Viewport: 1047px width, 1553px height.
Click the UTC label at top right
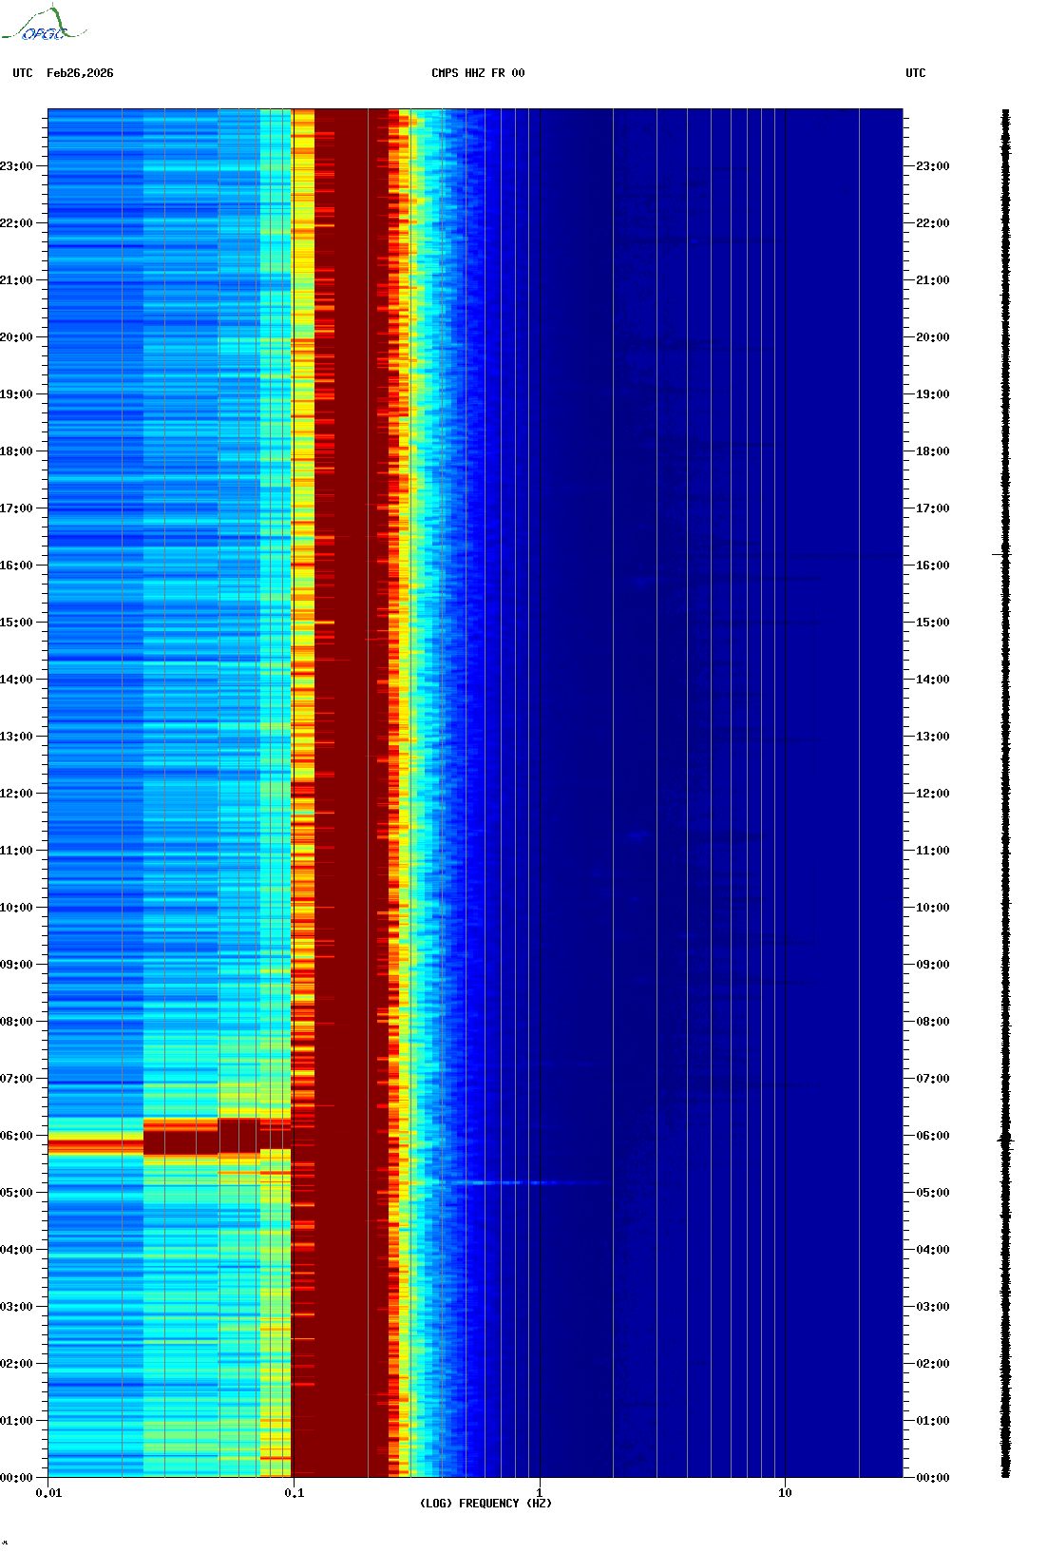click(x=916, y=73)
